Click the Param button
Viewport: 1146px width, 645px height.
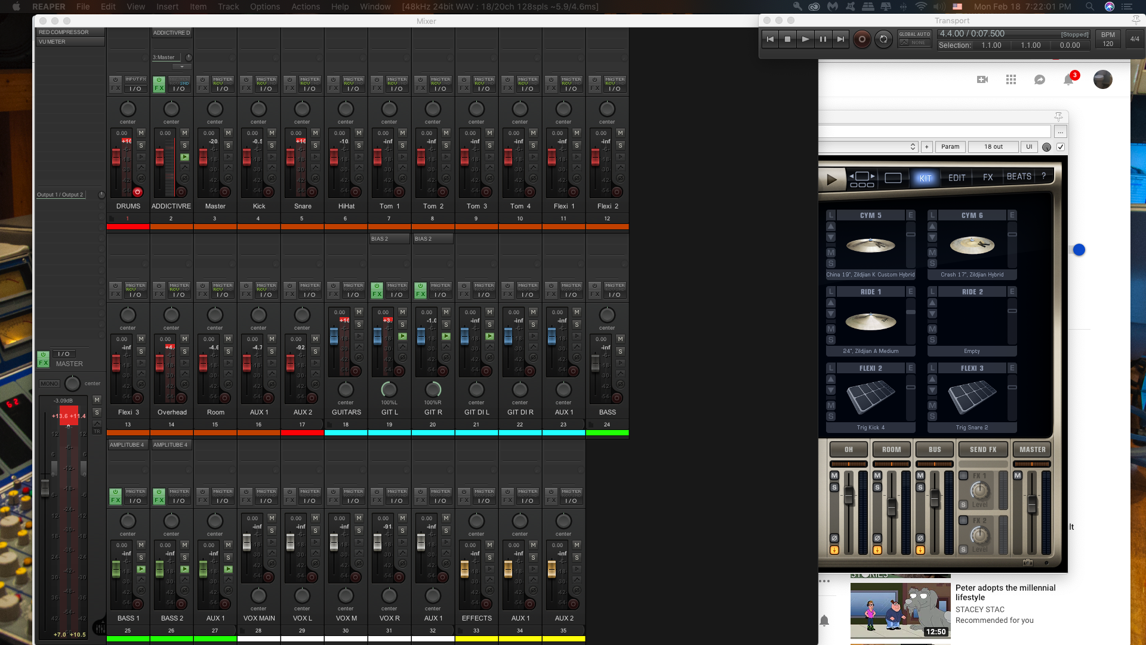point(950,147)
